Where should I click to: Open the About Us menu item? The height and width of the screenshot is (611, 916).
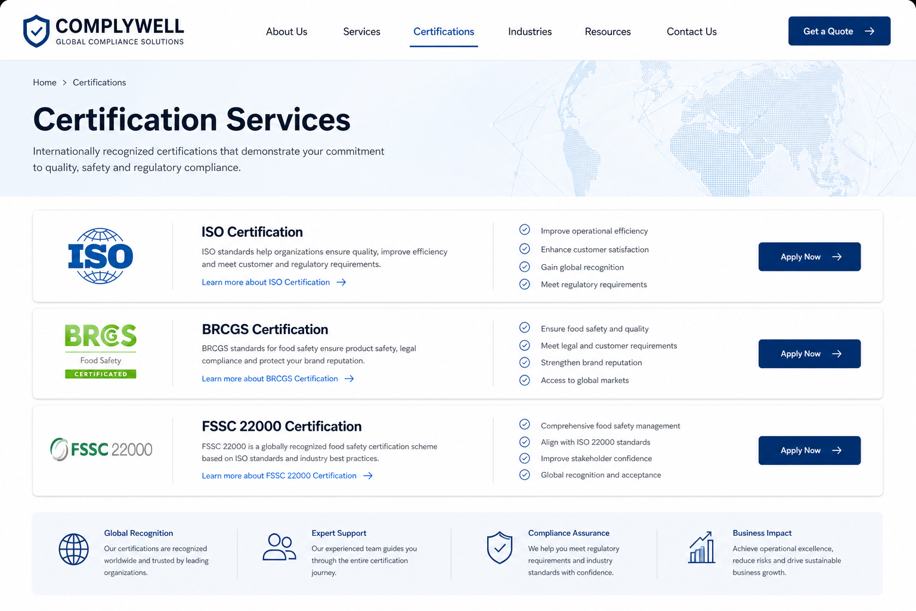pos(287,32)
